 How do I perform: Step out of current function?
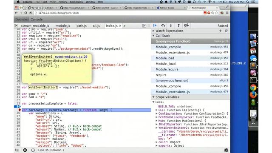[178, 25]
